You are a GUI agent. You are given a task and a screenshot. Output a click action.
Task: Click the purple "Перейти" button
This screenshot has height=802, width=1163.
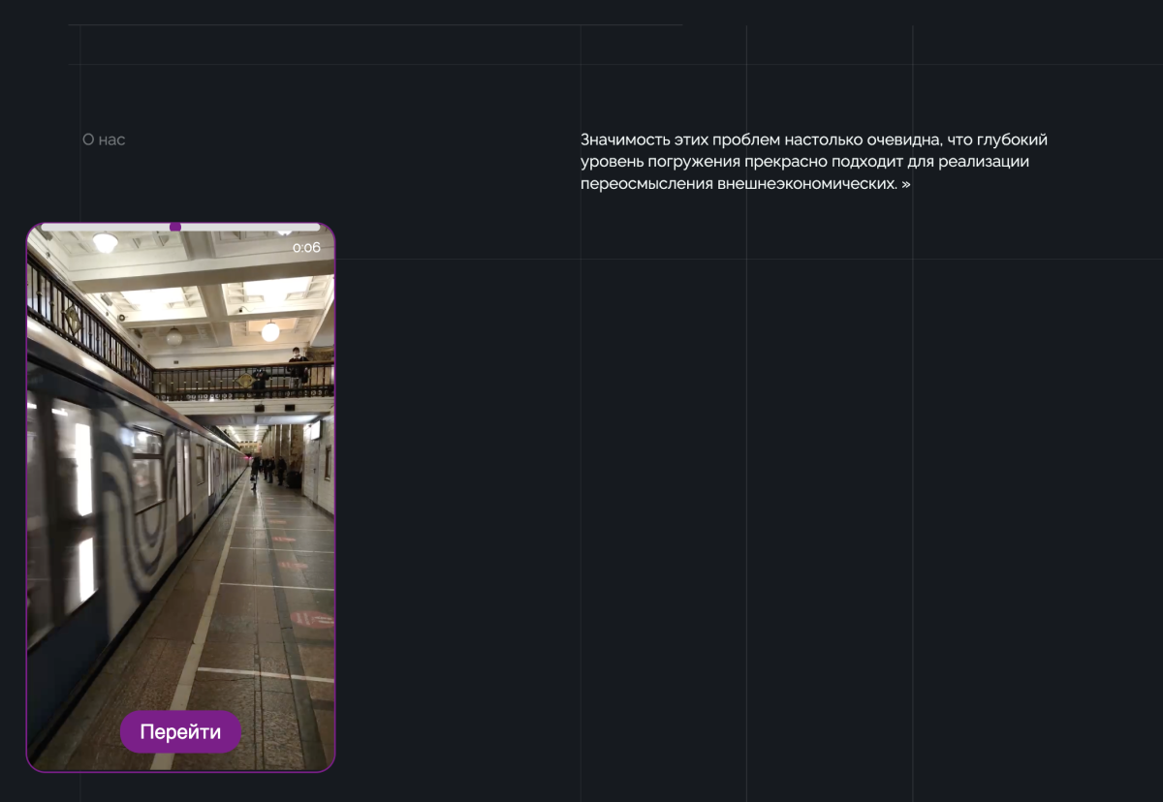point(180,732)
